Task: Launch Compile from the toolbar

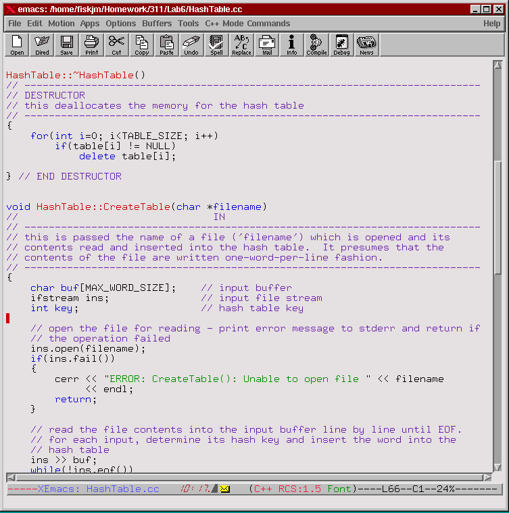Action: click(x=316, y=45)
